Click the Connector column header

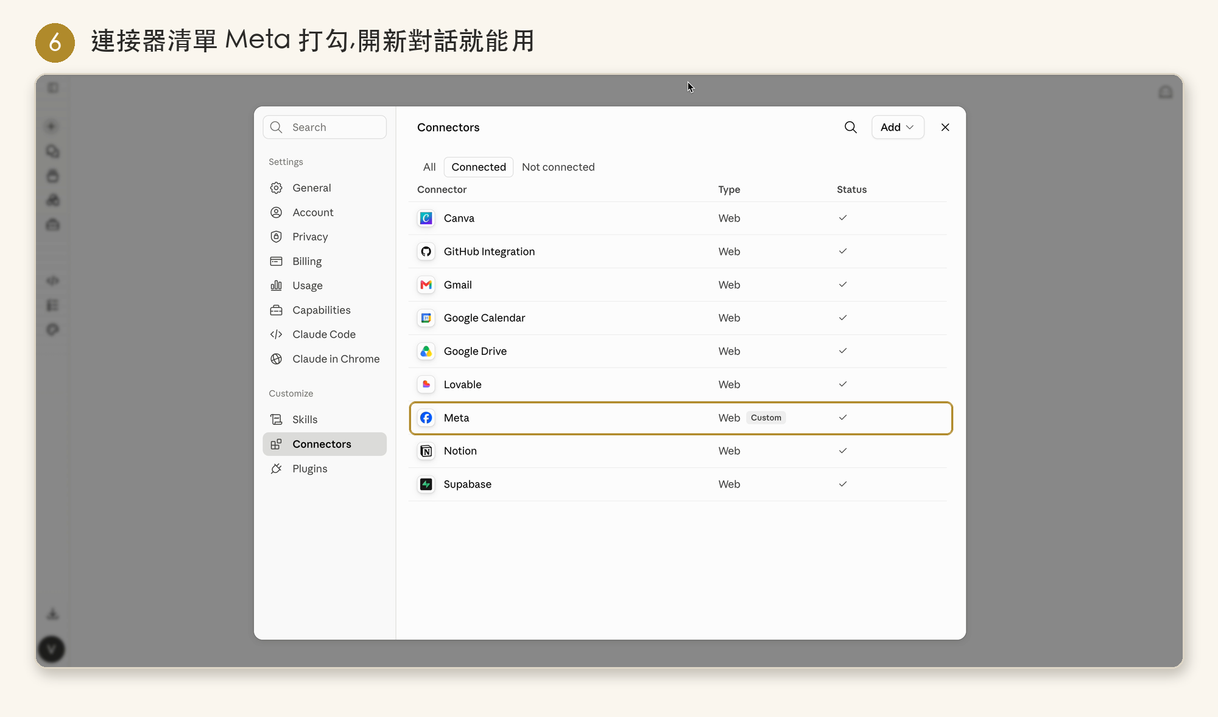coord(442,189)
